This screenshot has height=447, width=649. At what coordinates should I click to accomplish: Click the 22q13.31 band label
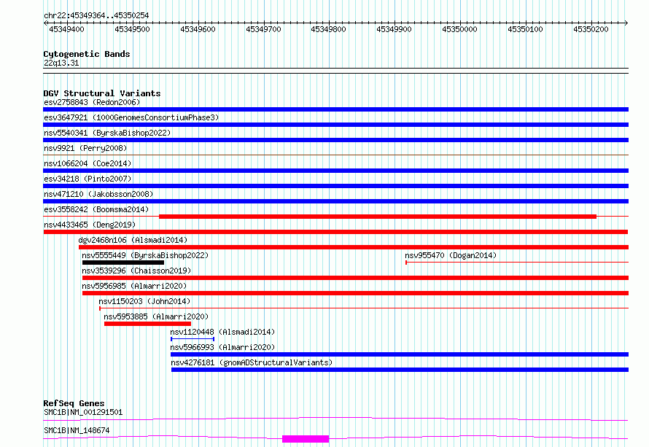pyautogui.click(x=61, y=63)
